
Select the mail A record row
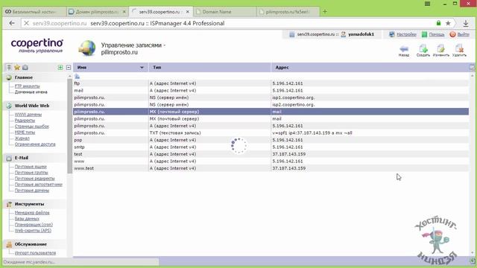coord(271,91)
